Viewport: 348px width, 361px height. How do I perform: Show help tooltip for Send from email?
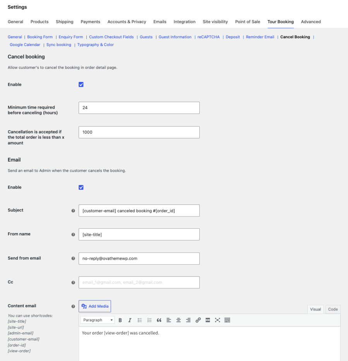(73, 259)
